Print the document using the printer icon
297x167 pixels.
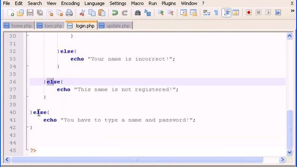point(69,13)
